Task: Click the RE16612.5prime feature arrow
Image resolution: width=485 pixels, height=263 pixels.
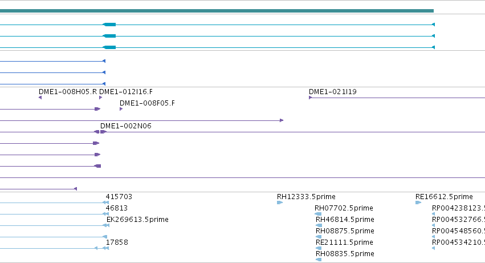Action: (x=418, y=203)
